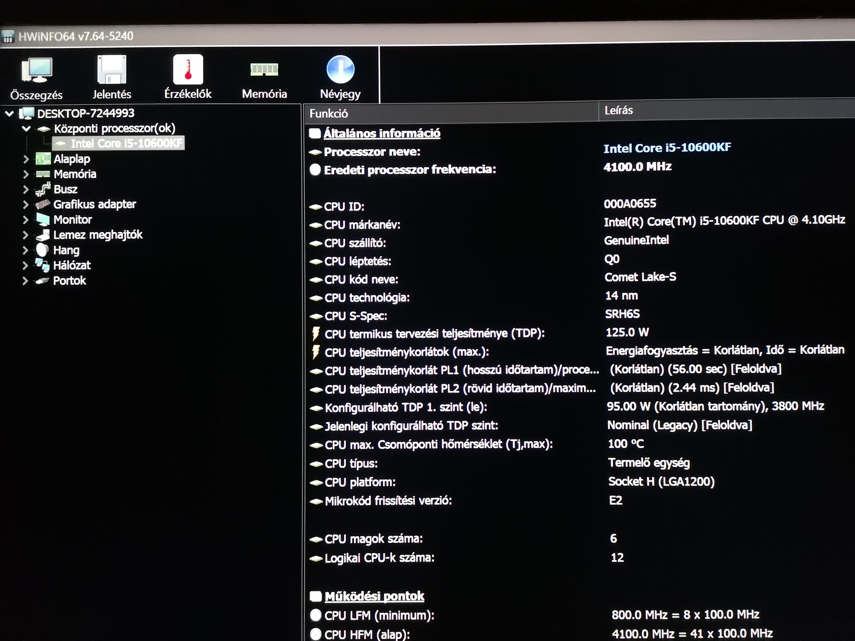This screenshot has height=641, width=855.
Task: Click the GenuineIntel vendor value
Action: coord(636,240)
